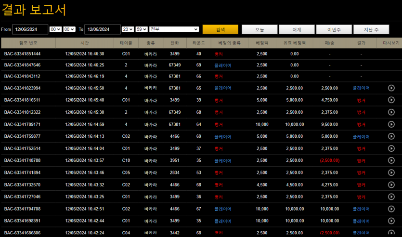Replay round for BAC-63341741894
This screenshot has width=402, height=237.
click(391, 172)
